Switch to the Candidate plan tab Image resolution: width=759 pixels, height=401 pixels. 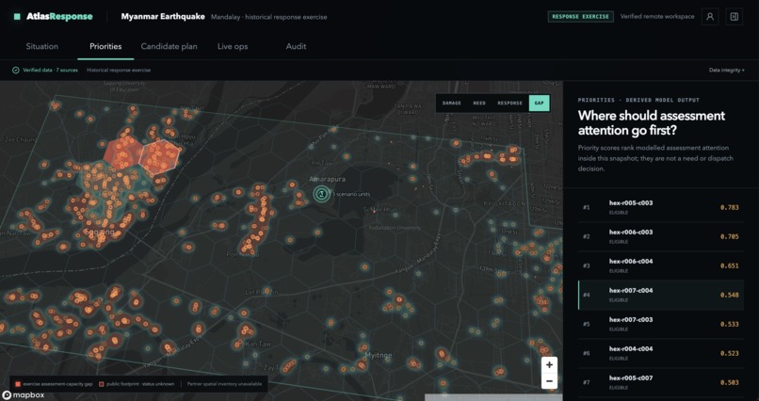(169, 46)
